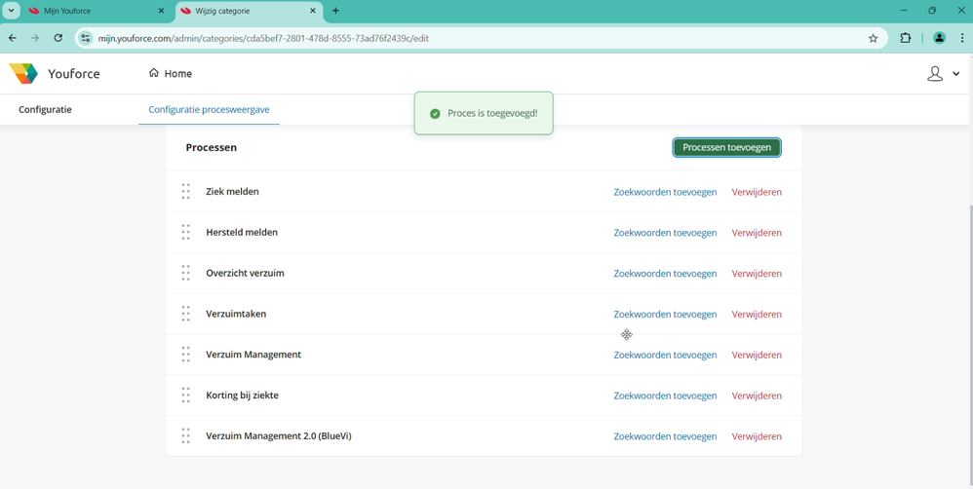
Task: Select the Overzicht verzuim process name
Action: 245,274
